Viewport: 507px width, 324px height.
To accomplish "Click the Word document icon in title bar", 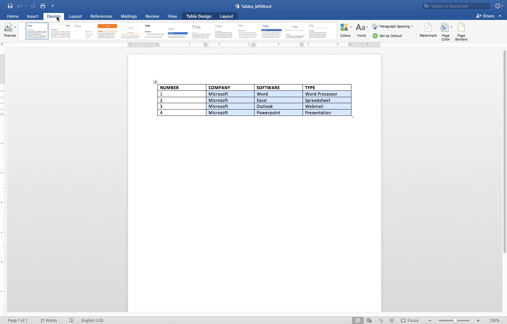I will point(237,6).
